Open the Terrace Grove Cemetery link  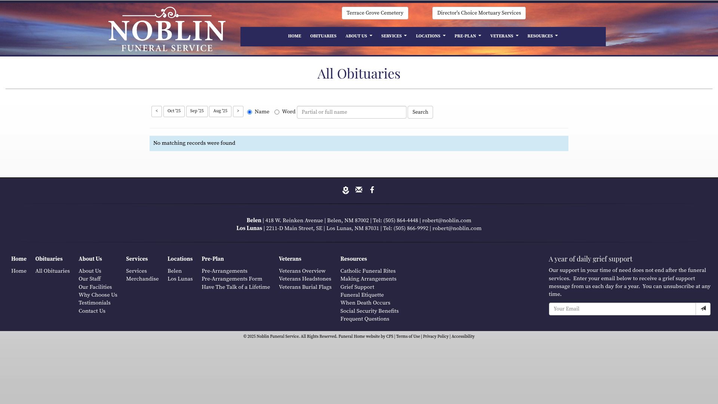pos(374,13)
